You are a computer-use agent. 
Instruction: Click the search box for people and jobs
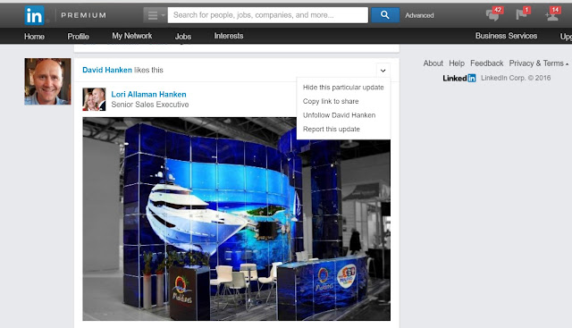click(x=268, y=15)
